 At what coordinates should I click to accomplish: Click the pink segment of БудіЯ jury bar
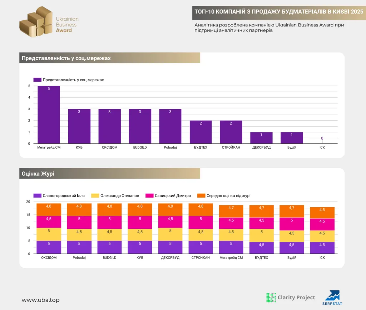click(292, 224)
